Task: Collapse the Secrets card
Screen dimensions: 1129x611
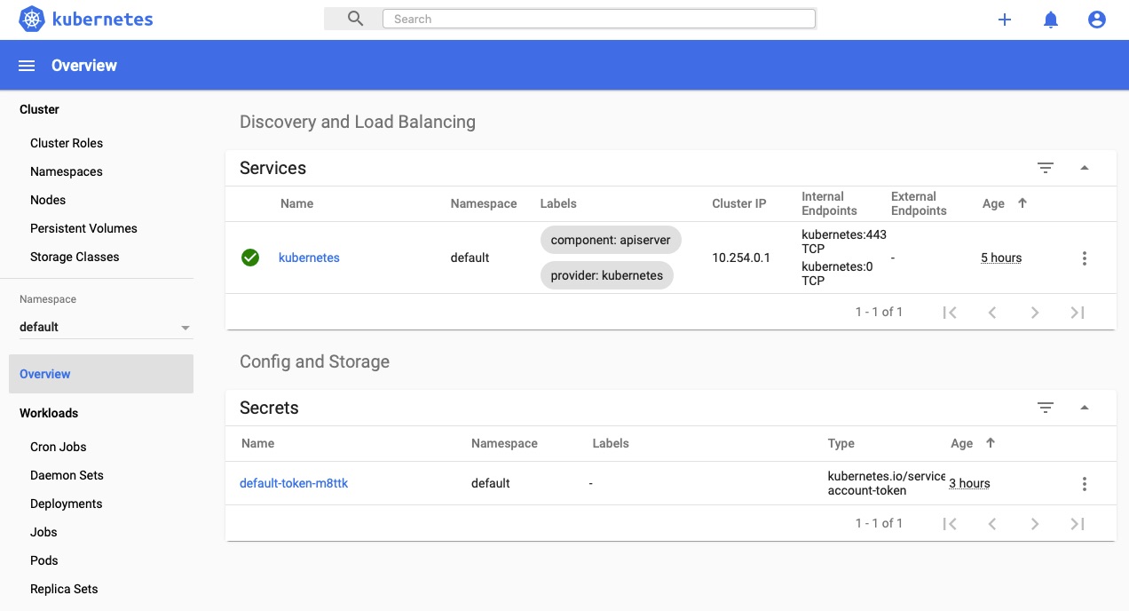Action: [x=1085, y=408]
